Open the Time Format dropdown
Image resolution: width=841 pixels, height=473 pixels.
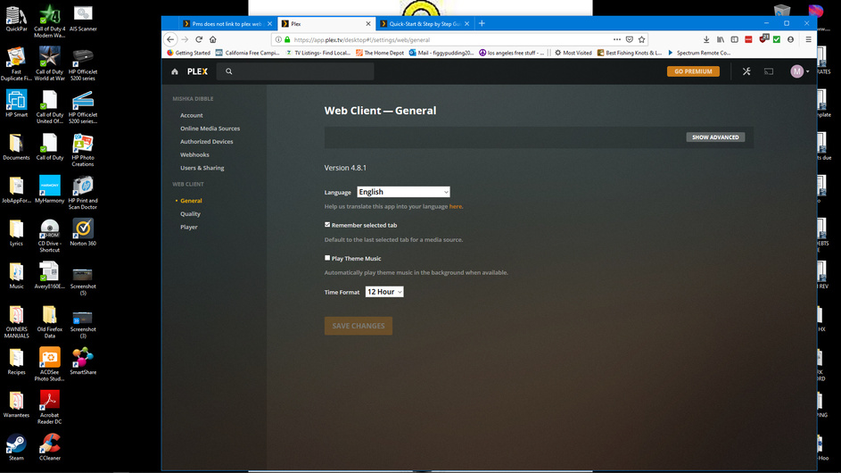384,292
